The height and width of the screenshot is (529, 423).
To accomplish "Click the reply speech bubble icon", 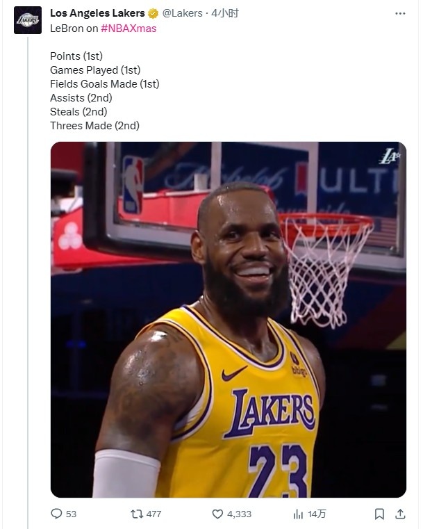I will point(56,514).
